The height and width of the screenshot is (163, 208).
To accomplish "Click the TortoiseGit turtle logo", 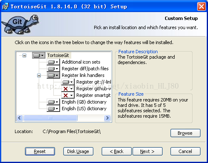I will coord(20,24).
